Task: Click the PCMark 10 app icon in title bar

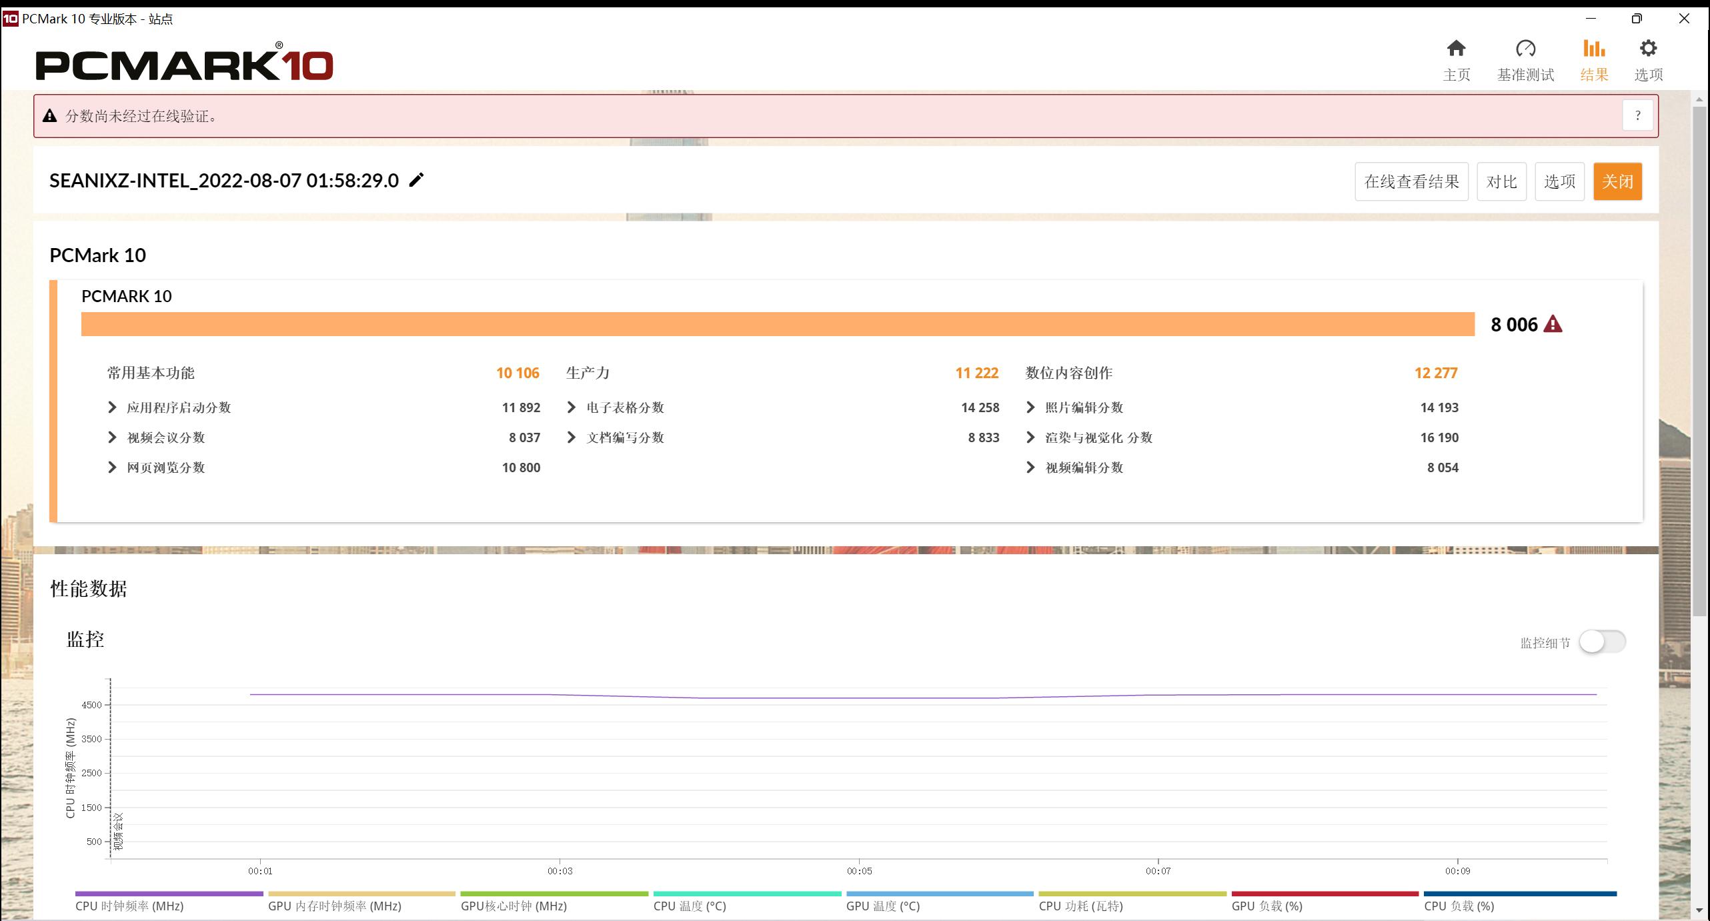Action: click(10, 19)
